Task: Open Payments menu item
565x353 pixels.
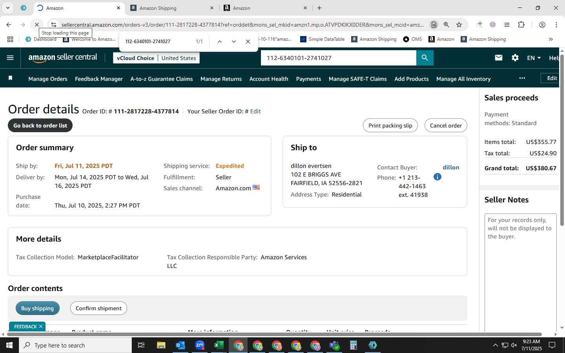Action: [308, 79]
